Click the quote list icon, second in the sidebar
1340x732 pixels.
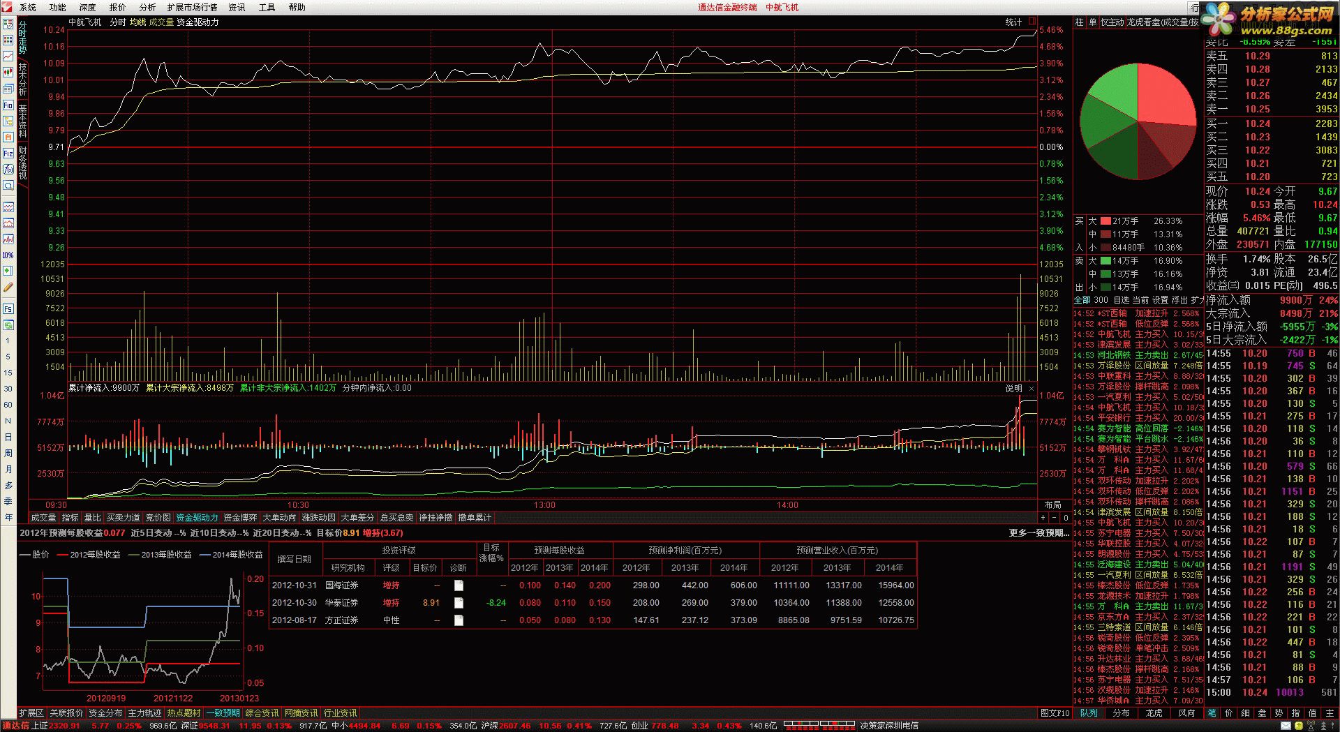coord(8,40)
